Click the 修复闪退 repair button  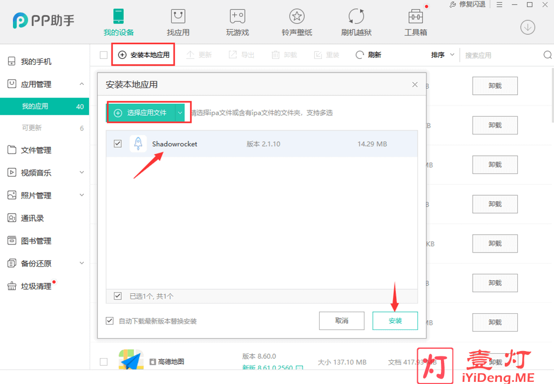[467, 4]
